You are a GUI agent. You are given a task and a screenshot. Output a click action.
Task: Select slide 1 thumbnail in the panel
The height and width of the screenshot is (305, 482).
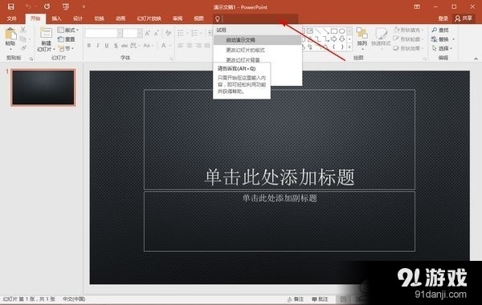(x=43, y=87)
